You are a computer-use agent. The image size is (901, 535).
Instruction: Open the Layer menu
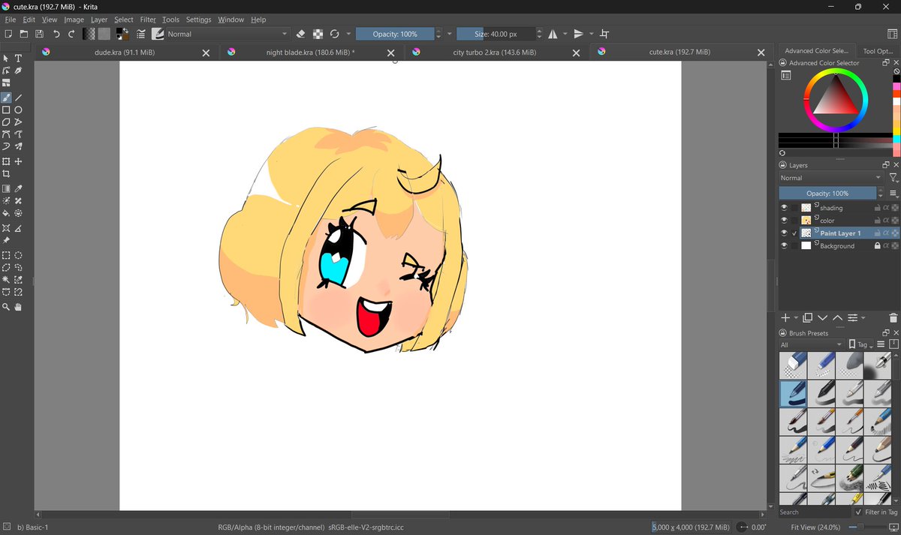click(99, 20)
